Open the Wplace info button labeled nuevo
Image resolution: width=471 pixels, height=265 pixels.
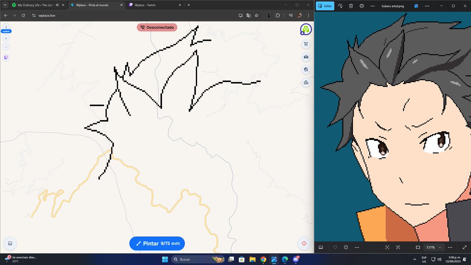(x=6, y=29)
